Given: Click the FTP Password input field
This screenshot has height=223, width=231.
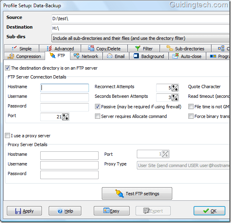Looking at the screenshot, I should (x=64, y=107).
